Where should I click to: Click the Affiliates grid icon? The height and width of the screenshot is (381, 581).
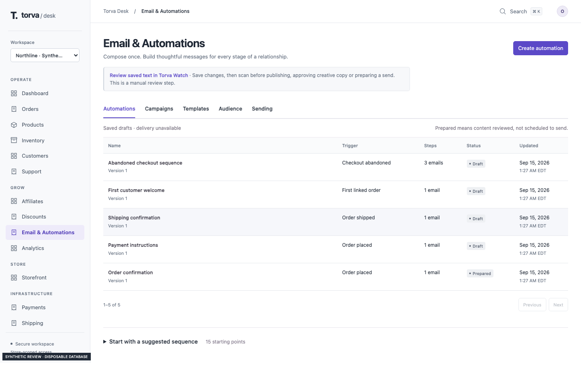(14, 201)
